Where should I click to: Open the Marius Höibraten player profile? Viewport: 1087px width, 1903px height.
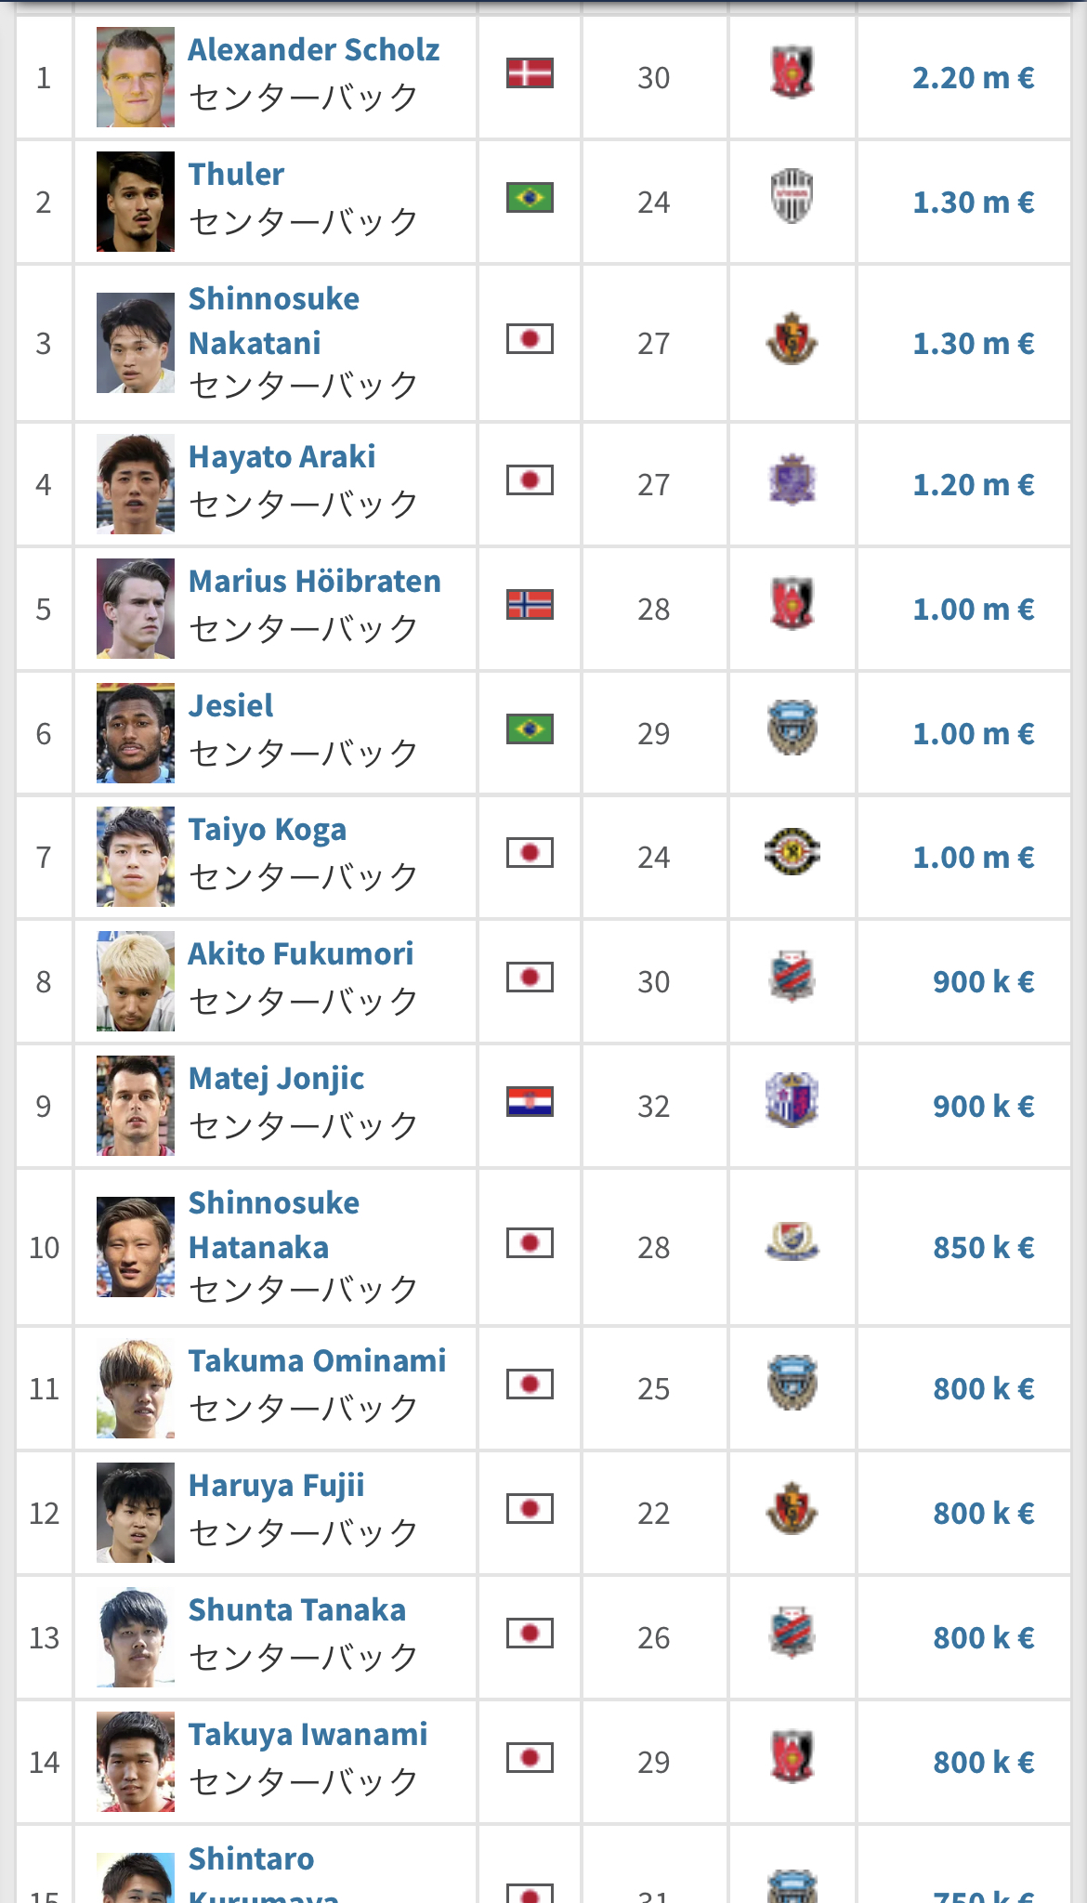pyautogui.click(x=315, y=582)
